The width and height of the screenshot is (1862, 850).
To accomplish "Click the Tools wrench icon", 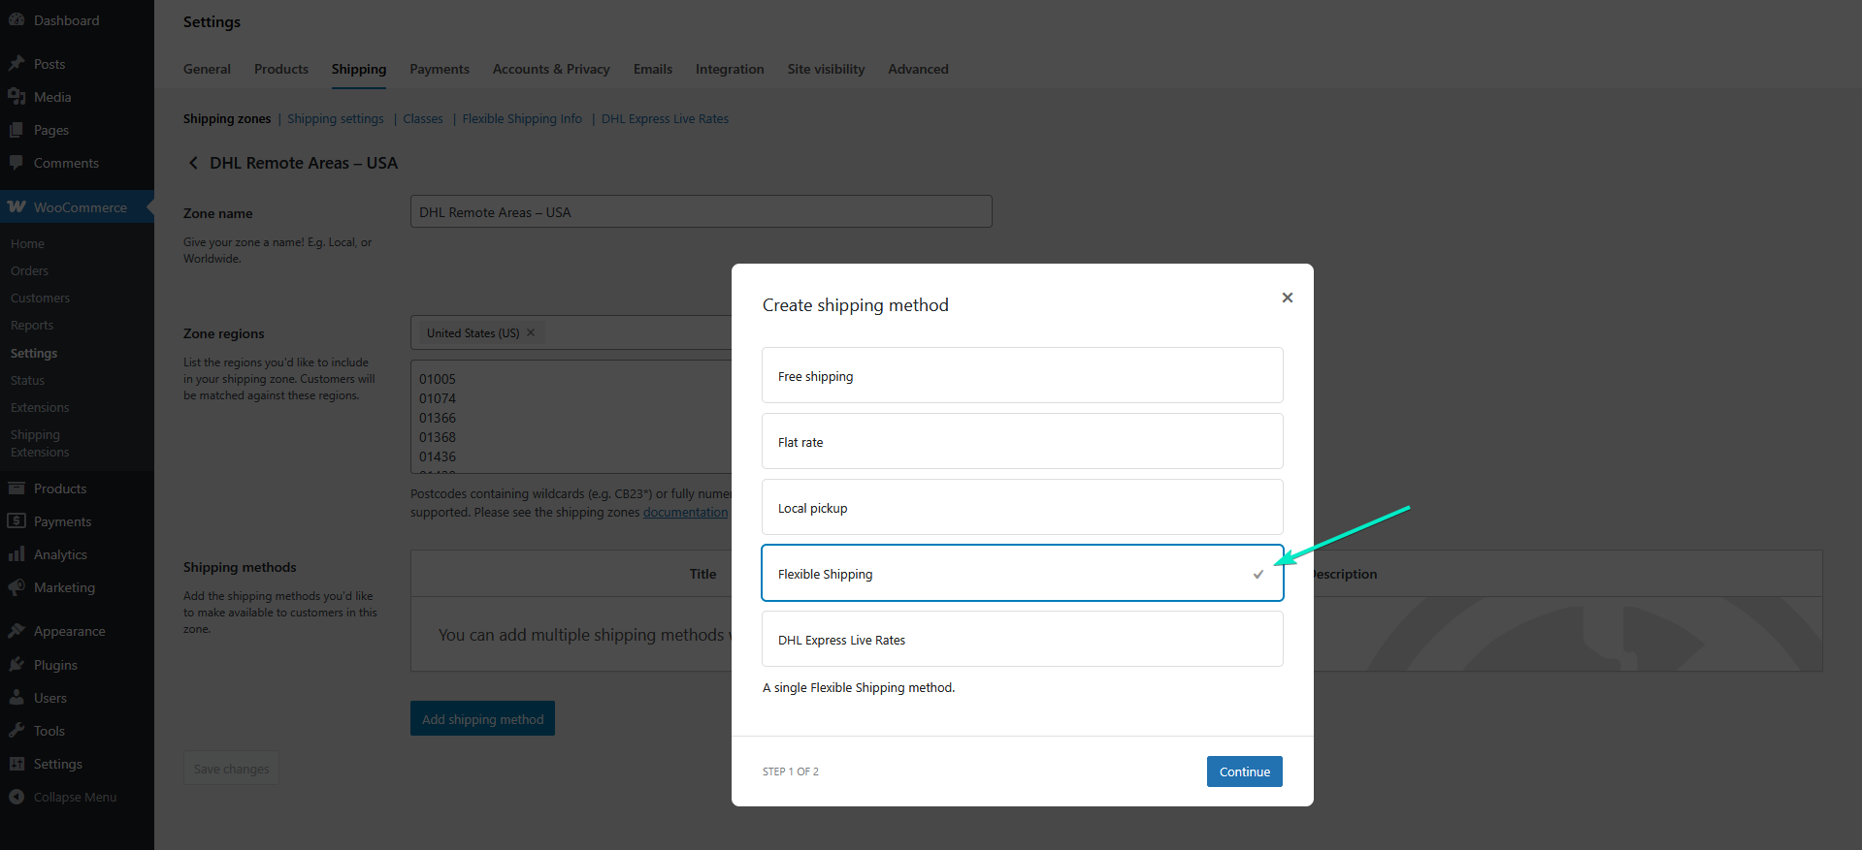I will (16, 731).
